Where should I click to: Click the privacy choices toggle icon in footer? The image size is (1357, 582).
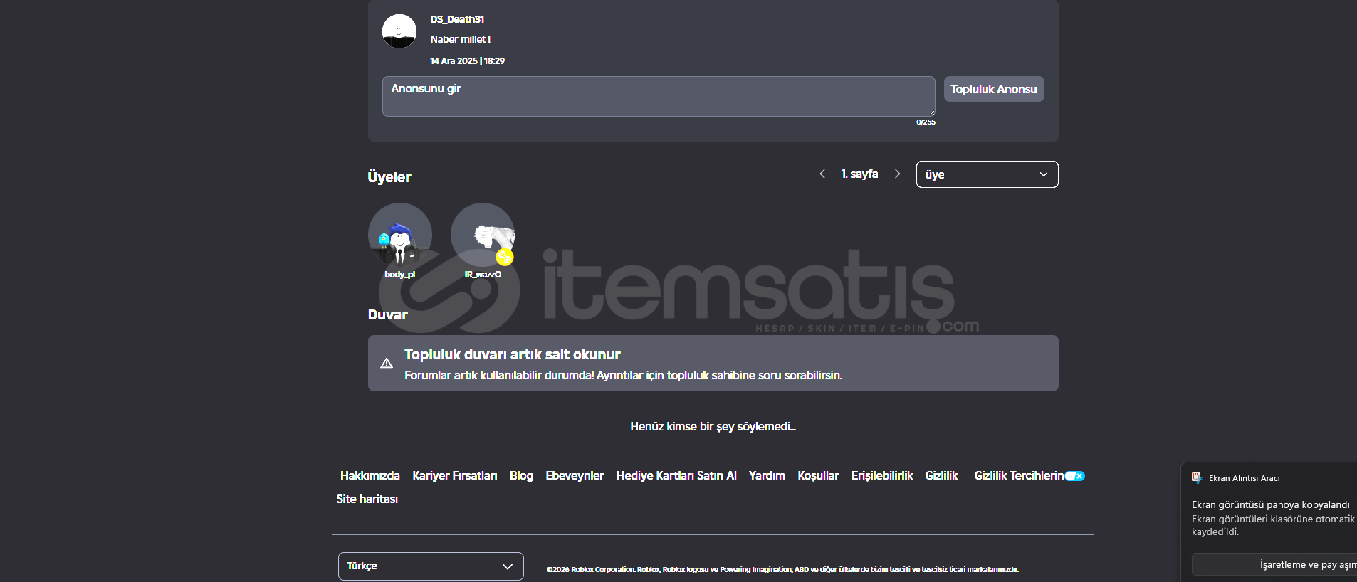[1074, 476]
